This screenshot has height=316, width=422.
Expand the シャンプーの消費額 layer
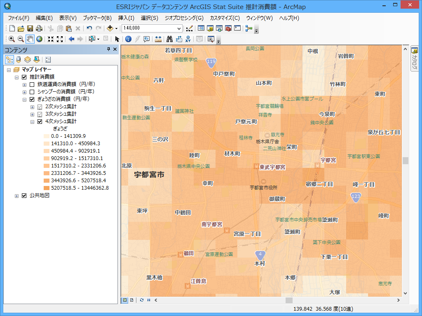pyautogui.click(x=24, y=92)
